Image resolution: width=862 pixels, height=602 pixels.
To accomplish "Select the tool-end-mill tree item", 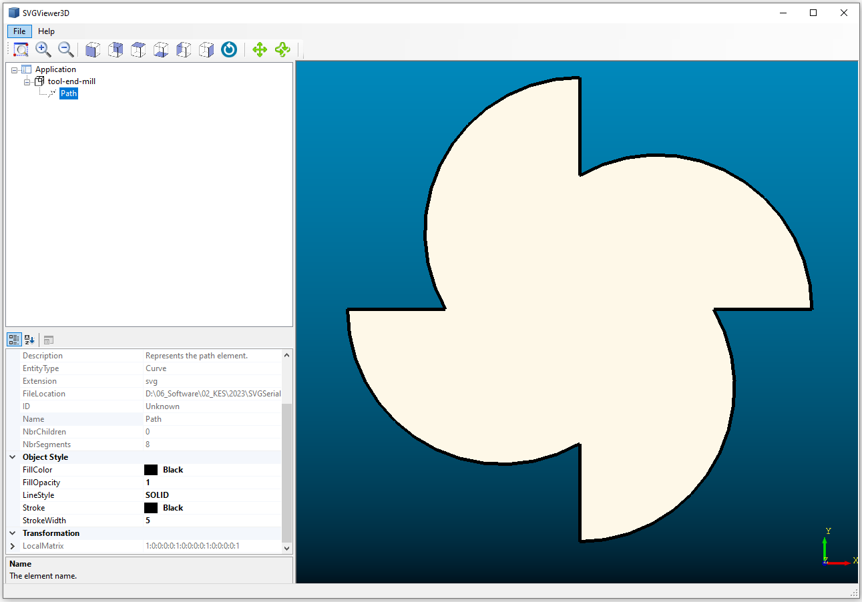I will [x=71, y=81].
